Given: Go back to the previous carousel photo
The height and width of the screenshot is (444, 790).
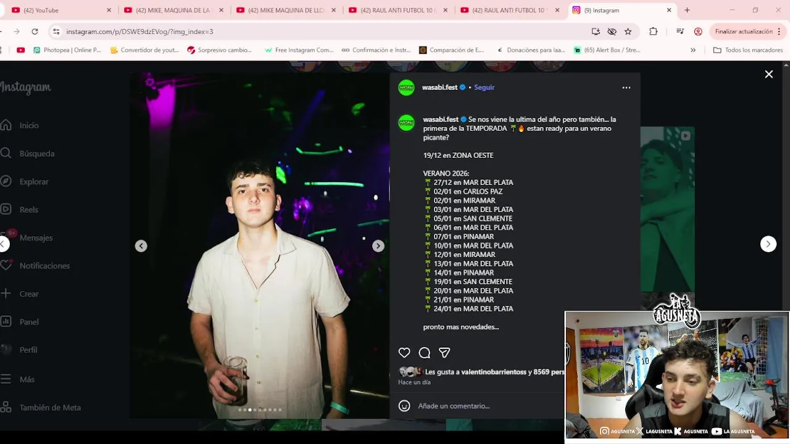Looking at the screenshot, I should coord(141,246).
